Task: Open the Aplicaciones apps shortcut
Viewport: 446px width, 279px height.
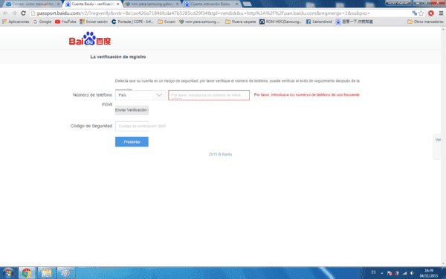Action: [x=16, y=22]
